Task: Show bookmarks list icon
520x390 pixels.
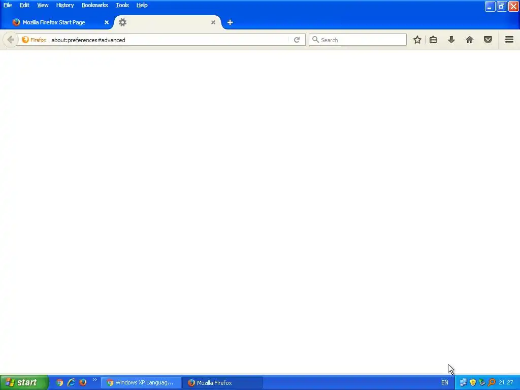Action: pos(433,40)
